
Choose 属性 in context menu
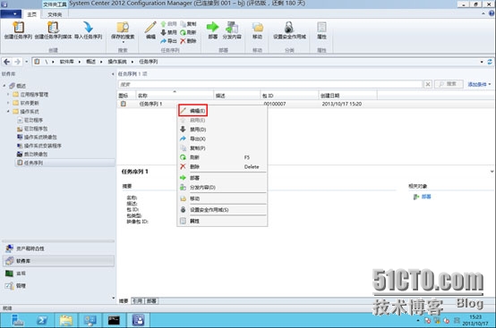tap(222, 221)
